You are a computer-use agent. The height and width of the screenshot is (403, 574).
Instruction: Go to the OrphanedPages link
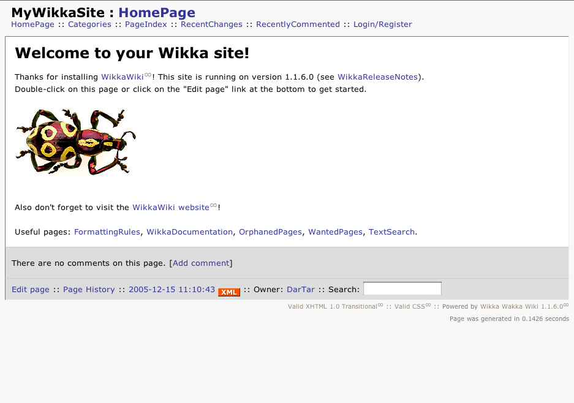click(271, 232)
